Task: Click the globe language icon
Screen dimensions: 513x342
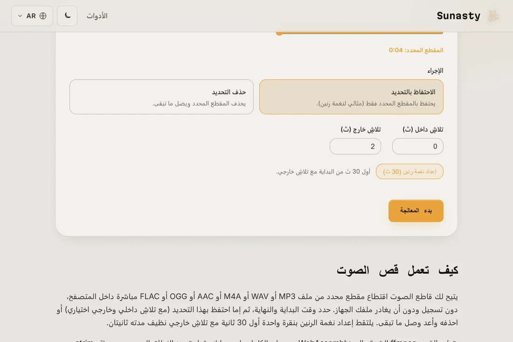Action: [43, 16]
